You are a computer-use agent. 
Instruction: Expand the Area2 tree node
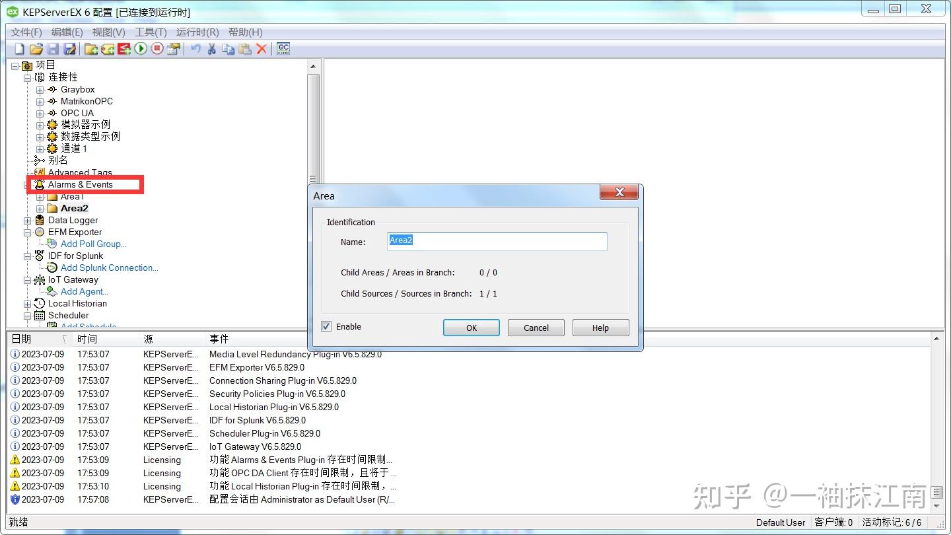[x=40, y=209]
